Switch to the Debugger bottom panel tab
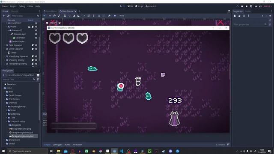 (x=57, y=145)
